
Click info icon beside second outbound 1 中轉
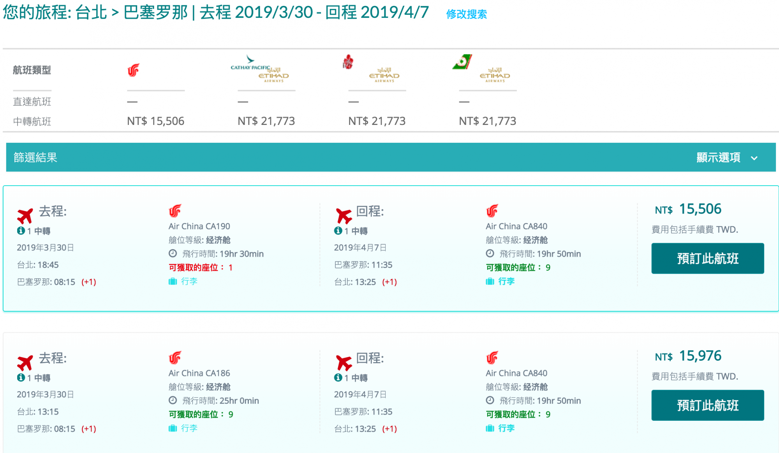coord(21,377)
